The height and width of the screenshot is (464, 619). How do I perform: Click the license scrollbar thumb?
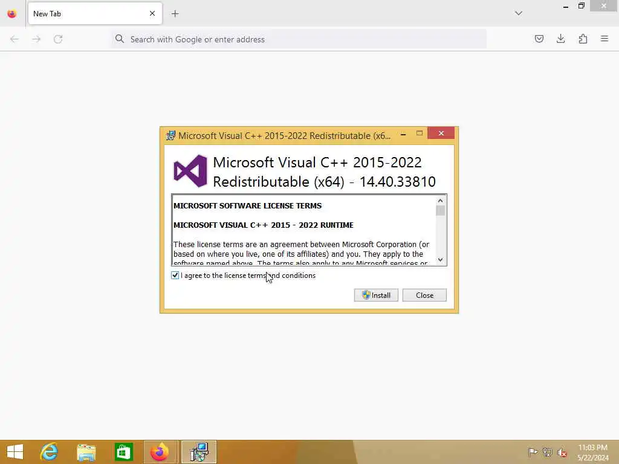click(440, 211)
